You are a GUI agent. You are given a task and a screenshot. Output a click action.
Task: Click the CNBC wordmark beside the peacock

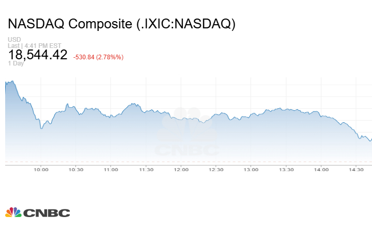[46, 213]
